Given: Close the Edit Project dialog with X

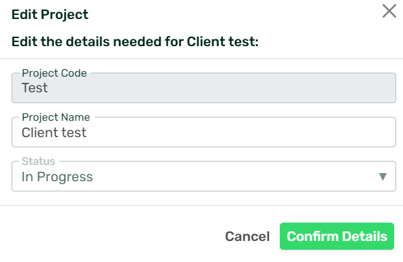Looking at the screenshot, I should (x=389, y=11).
